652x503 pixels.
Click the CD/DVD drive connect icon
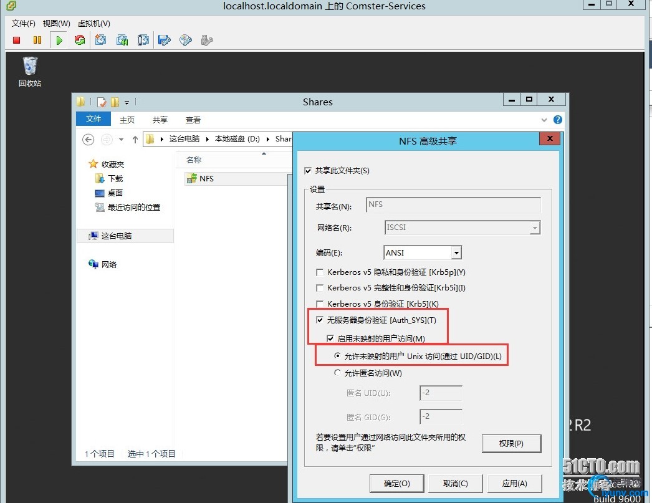click(186, 41)
